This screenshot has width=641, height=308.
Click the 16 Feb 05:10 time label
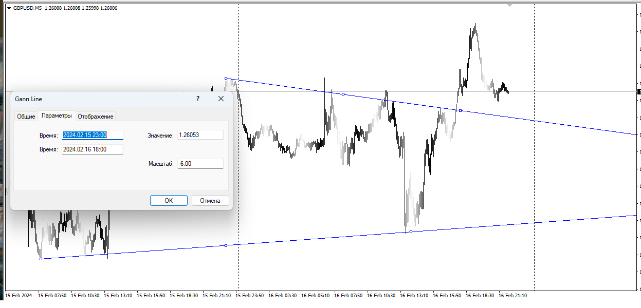(x=315, y=296)
